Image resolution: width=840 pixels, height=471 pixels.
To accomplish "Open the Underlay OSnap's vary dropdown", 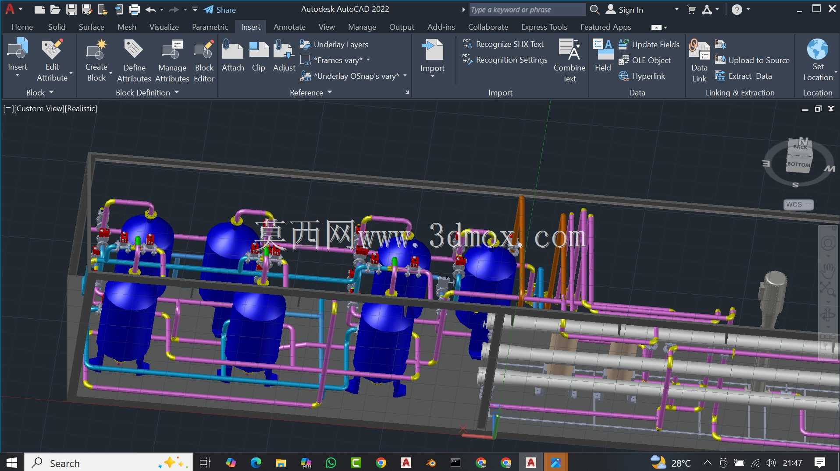I will [x=405, y=76].
